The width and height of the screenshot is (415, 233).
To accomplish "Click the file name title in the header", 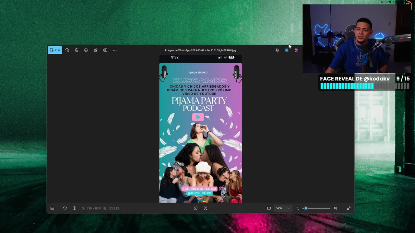I will [200, 50].
